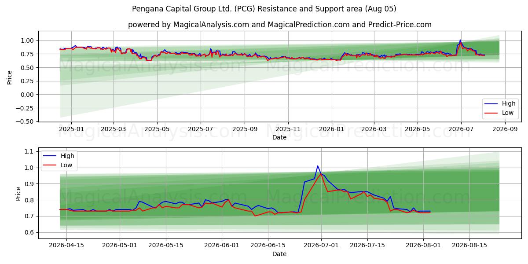This screenshot has height=264, width=528.
Task: Click the '1.00' y-axis tick in upper chart
Action: tap(27, 40)
